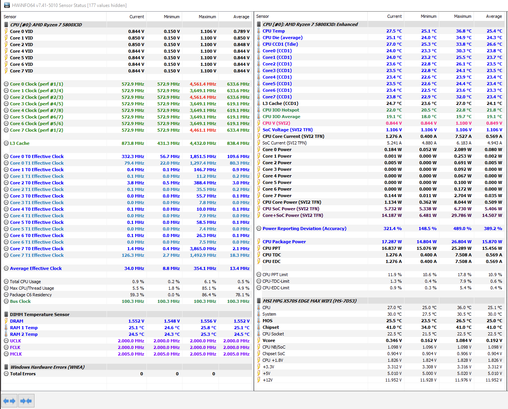Screen dimensions: 508x409
Task: Click the lightning icon next to Core 0 VID
Action: tap(6, 31)
